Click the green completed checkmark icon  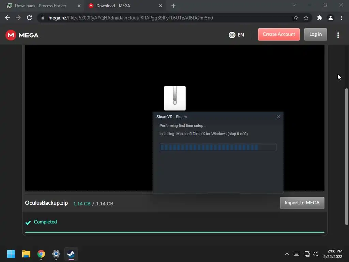28,222
